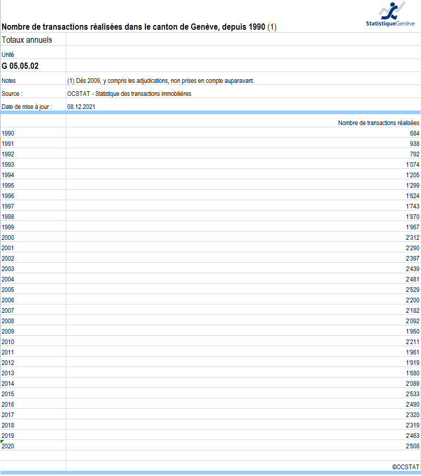Select the table title about Genève transactions
The height and width of the screenshot is (476, 421).
pyautogui.click(x=139, y=27)
